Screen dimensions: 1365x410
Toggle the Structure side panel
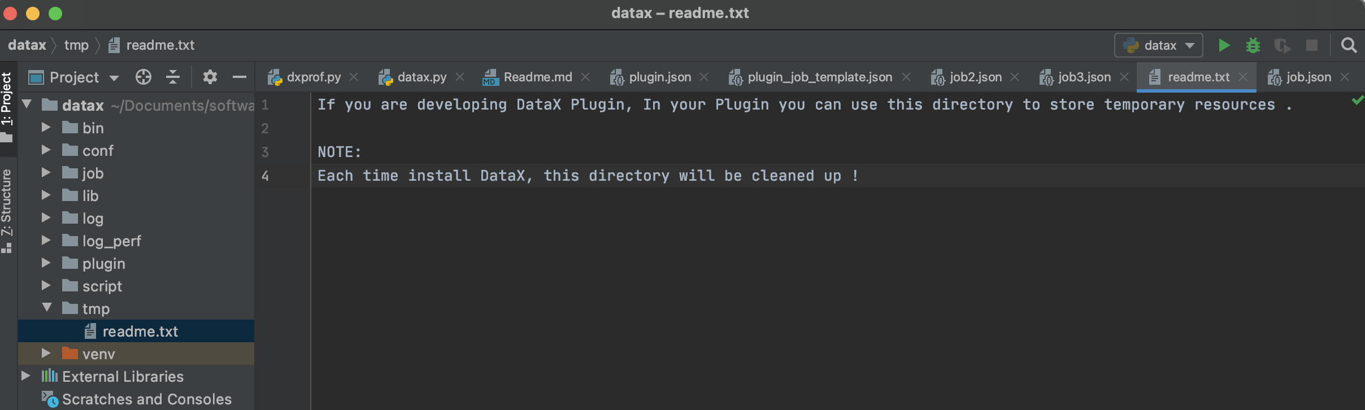point(7,209)
